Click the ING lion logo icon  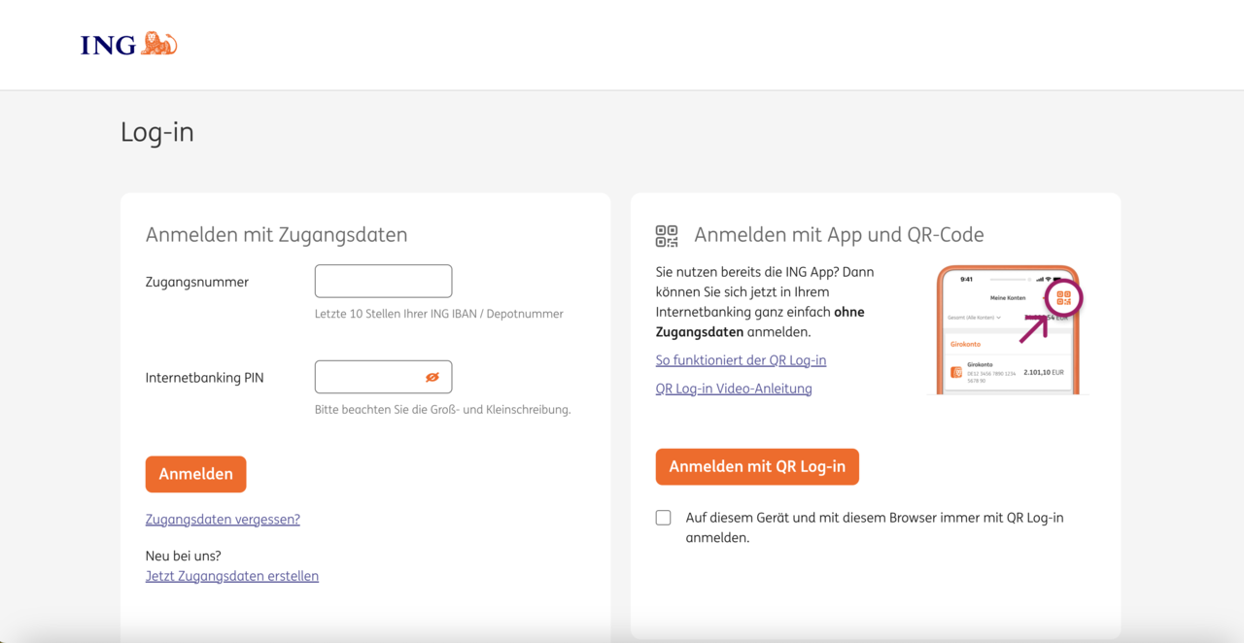tap(159, 44)
